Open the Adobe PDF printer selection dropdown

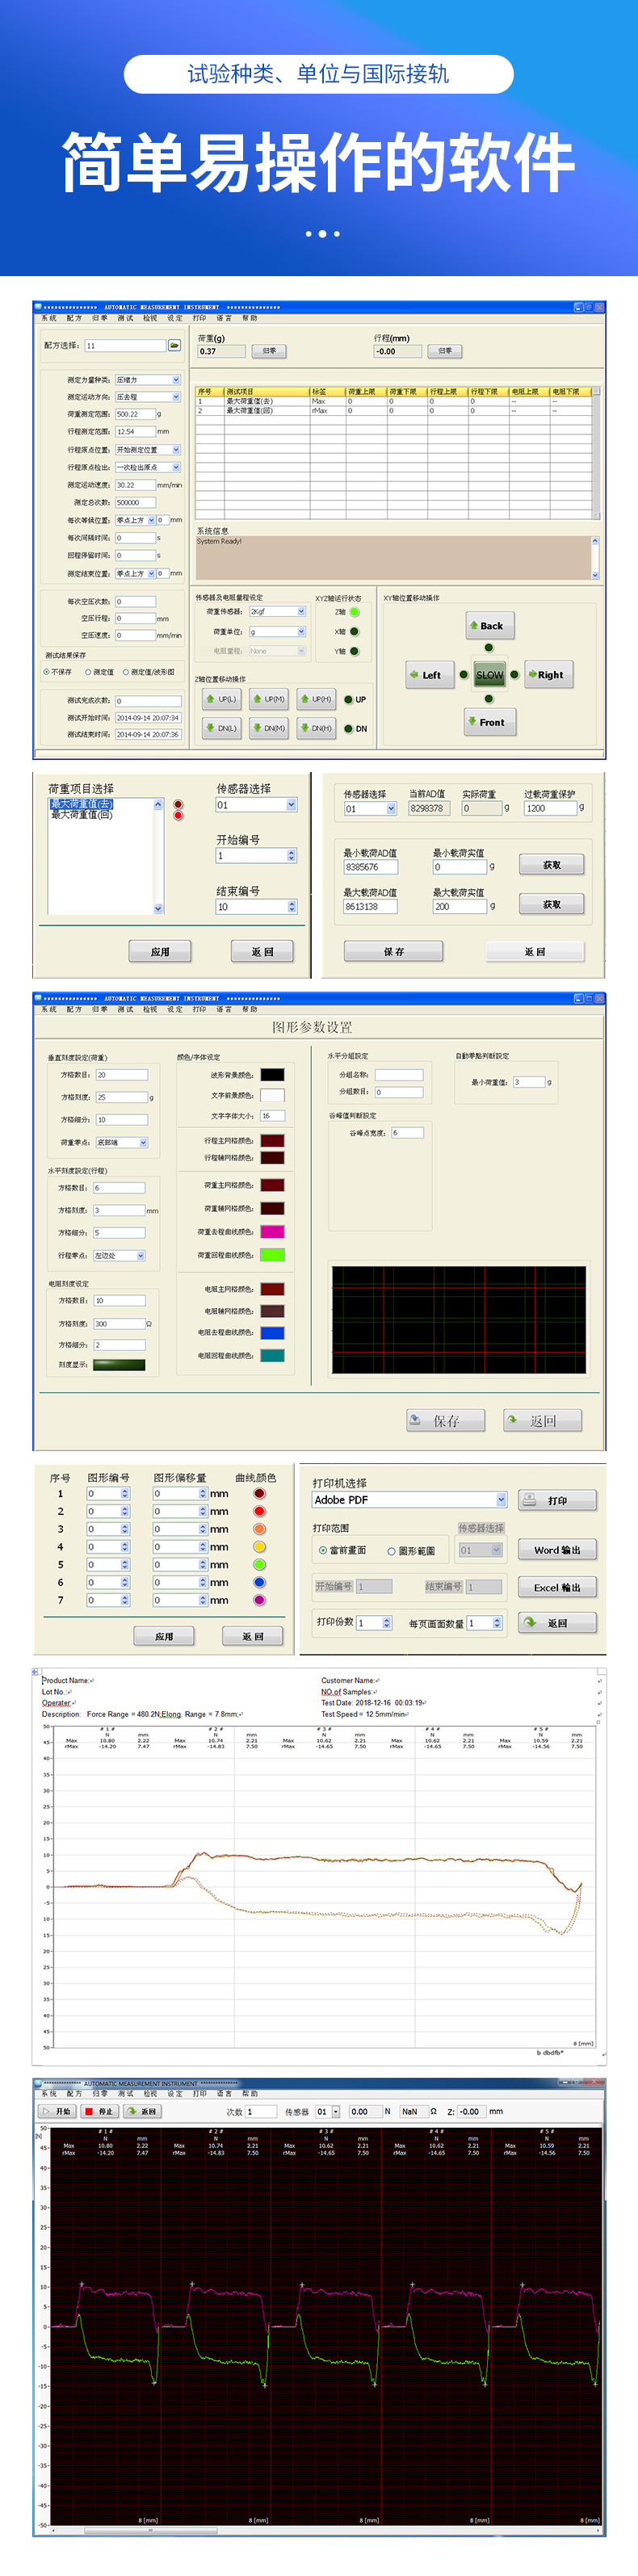[x=501, y=1500]
